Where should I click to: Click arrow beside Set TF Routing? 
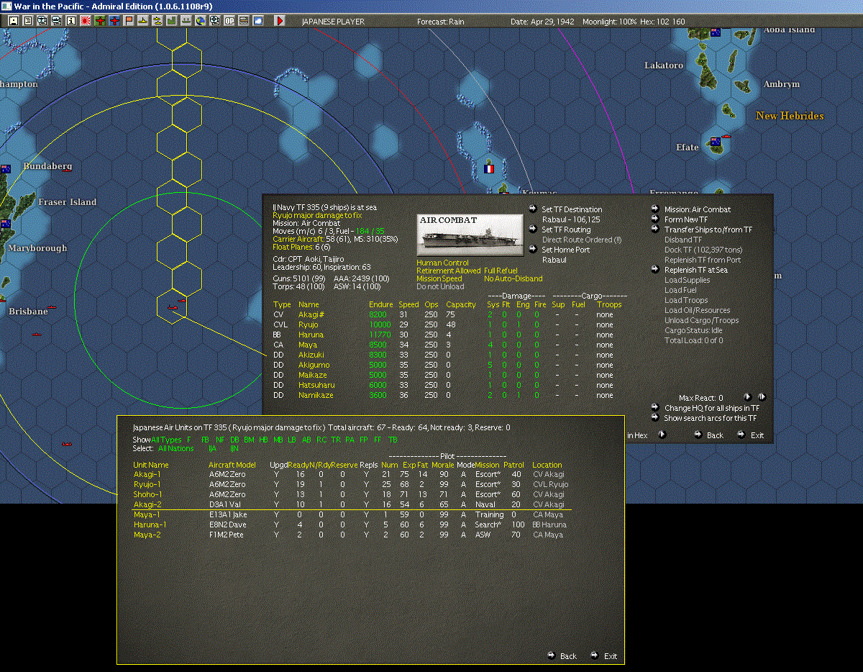533,229
